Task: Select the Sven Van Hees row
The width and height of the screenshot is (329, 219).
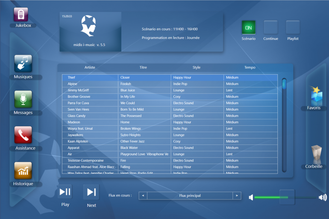Action: (170, 109)
